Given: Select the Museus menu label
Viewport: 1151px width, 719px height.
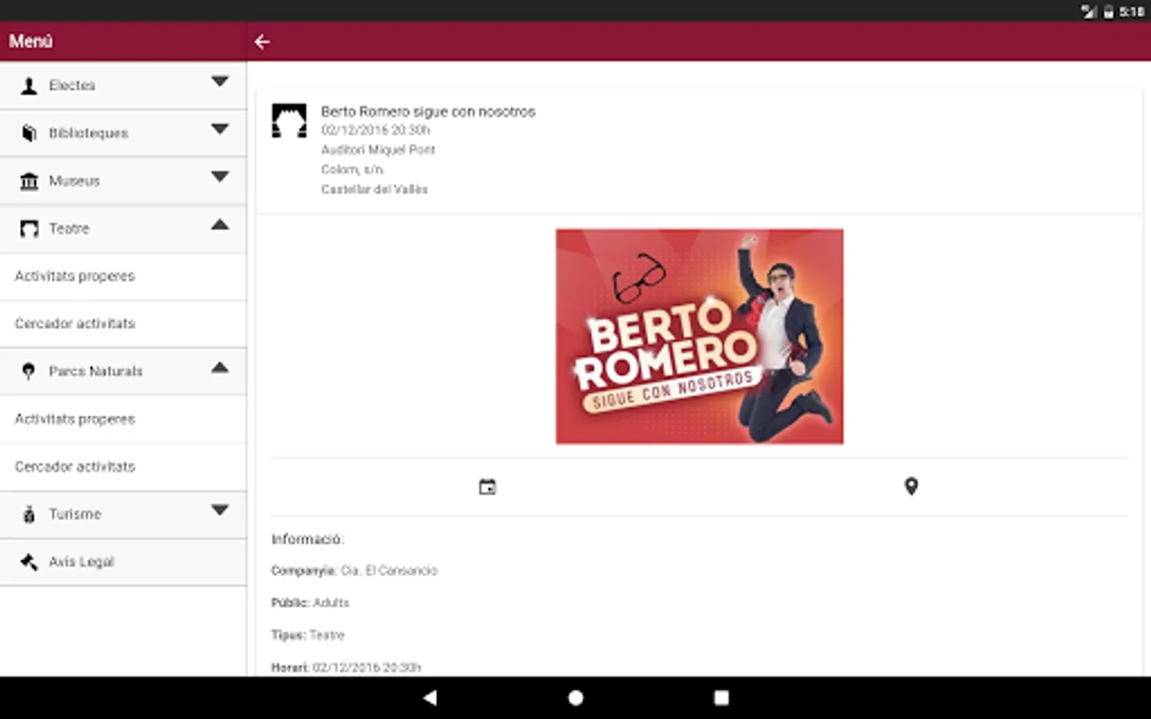Looking at the screenshot, I should pyautogui.click(x=74, y=181).
